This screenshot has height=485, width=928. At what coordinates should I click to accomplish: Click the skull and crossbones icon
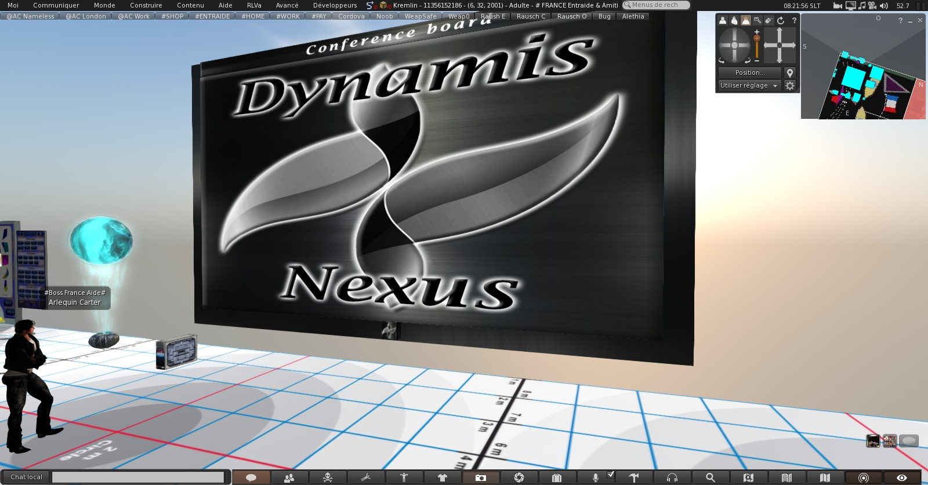click(328, 477)
